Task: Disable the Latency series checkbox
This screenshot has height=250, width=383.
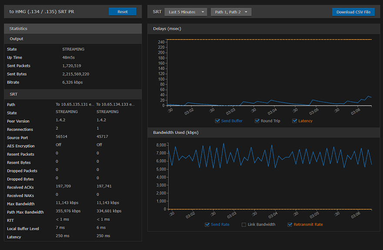Action: pos(295,121)
